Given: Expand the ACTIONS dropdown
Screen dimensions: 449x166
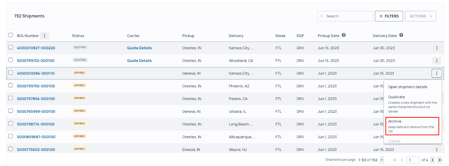Looking at the screenshot, I should (x=420, y=16).
